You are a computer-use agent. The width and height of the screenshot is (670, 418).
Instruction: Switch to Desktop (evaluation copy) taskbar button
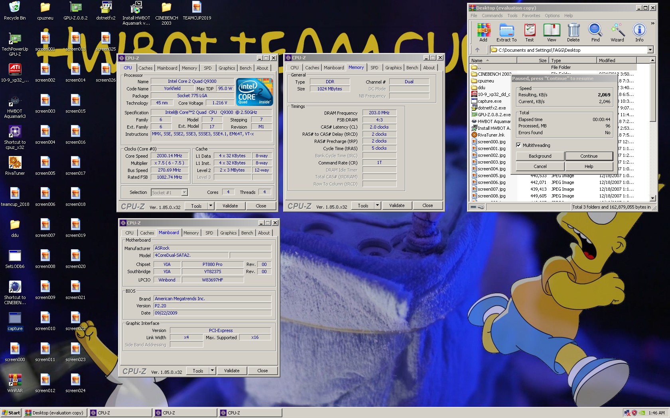tap(55, 413)
